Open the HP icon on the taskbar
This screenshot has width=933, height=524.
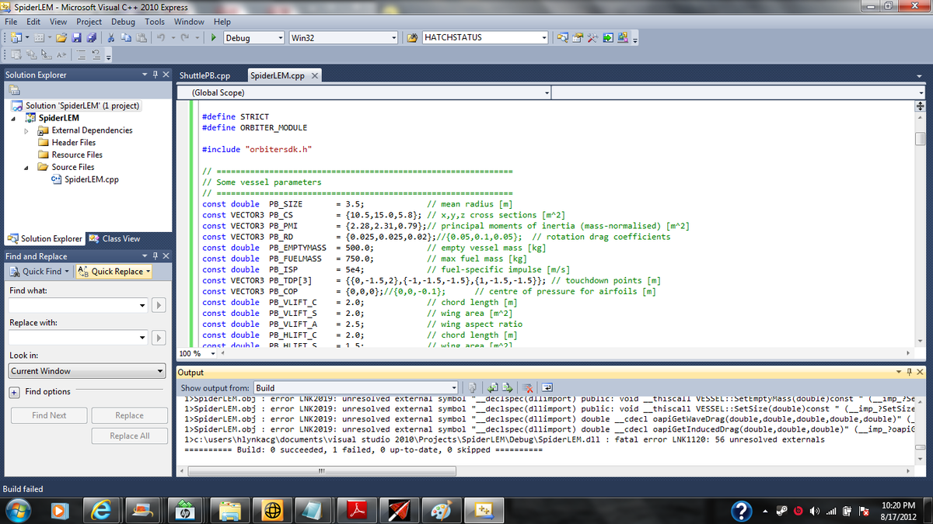point(185,509)
